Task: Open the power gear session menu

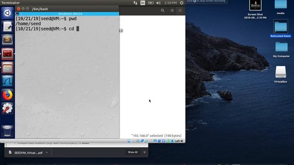Action: click(x=181, y=3)
